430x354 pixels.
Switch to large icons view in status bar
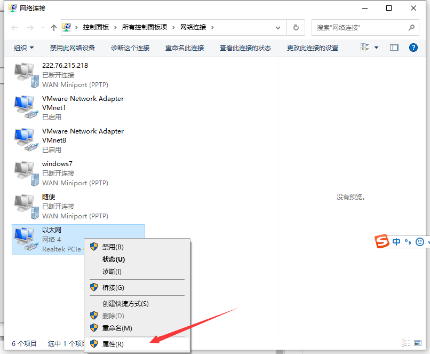pyautogui.click(x=419, y=343)
